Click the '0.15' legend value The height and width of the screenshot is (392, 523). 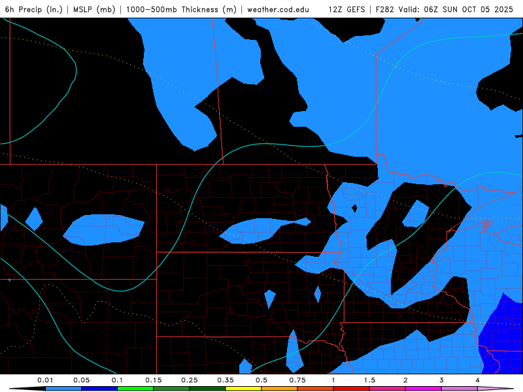[154, 380]
